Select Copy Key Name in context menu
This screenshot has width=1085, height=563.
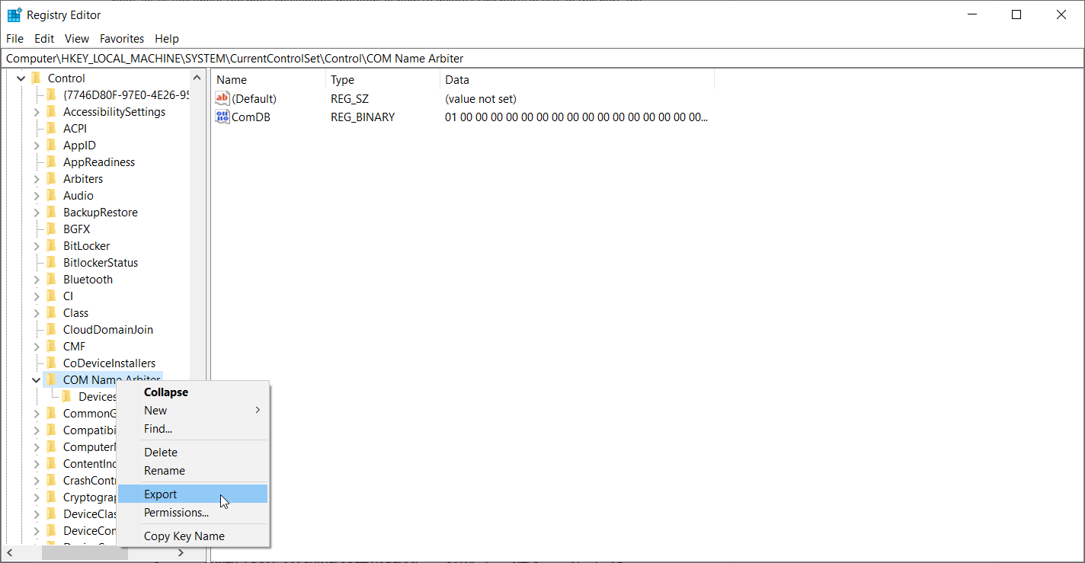(x=193, y=536)
